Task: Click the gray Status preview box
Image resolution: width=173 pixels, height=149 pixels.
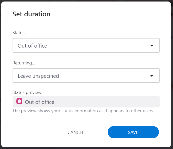Action: 86,102
